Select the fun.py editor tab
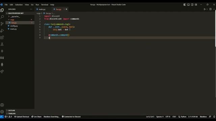This screenshot has height=121, width=216. point(58,9)
